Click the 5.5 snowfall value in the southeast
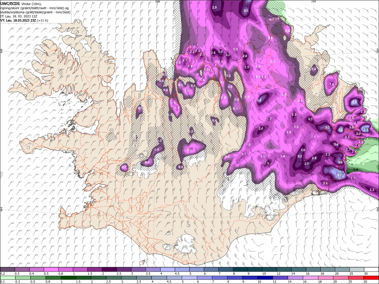 (x=340, y=175)
